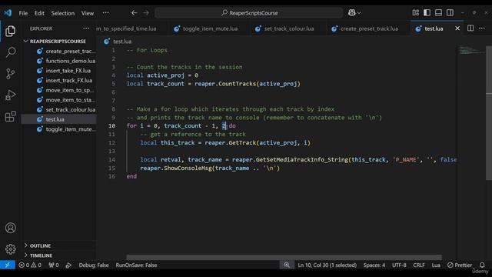Open the Run and Debug view
The image size is (492, 277).
(10, 95)
